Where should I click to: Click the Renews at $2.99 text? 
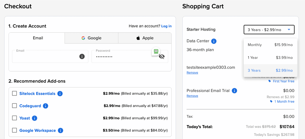[280, 97]
